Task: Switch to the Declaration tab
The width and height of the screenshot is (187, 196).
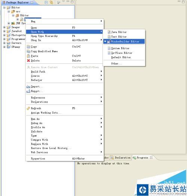Action: (x=121, y=158)
